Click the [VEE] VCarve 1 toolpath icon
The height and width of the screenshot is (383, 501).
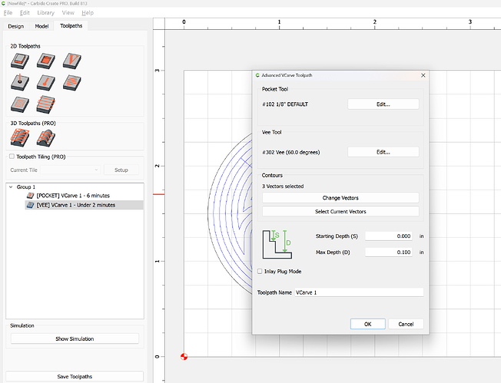(x=31, y=205)
